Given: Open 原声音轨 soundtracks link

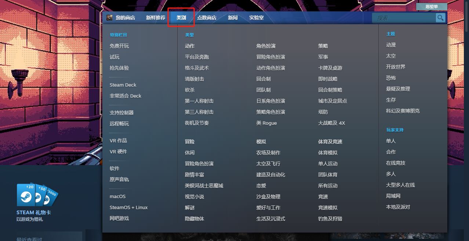Looking at the screenshot, I should coord(119,179).
